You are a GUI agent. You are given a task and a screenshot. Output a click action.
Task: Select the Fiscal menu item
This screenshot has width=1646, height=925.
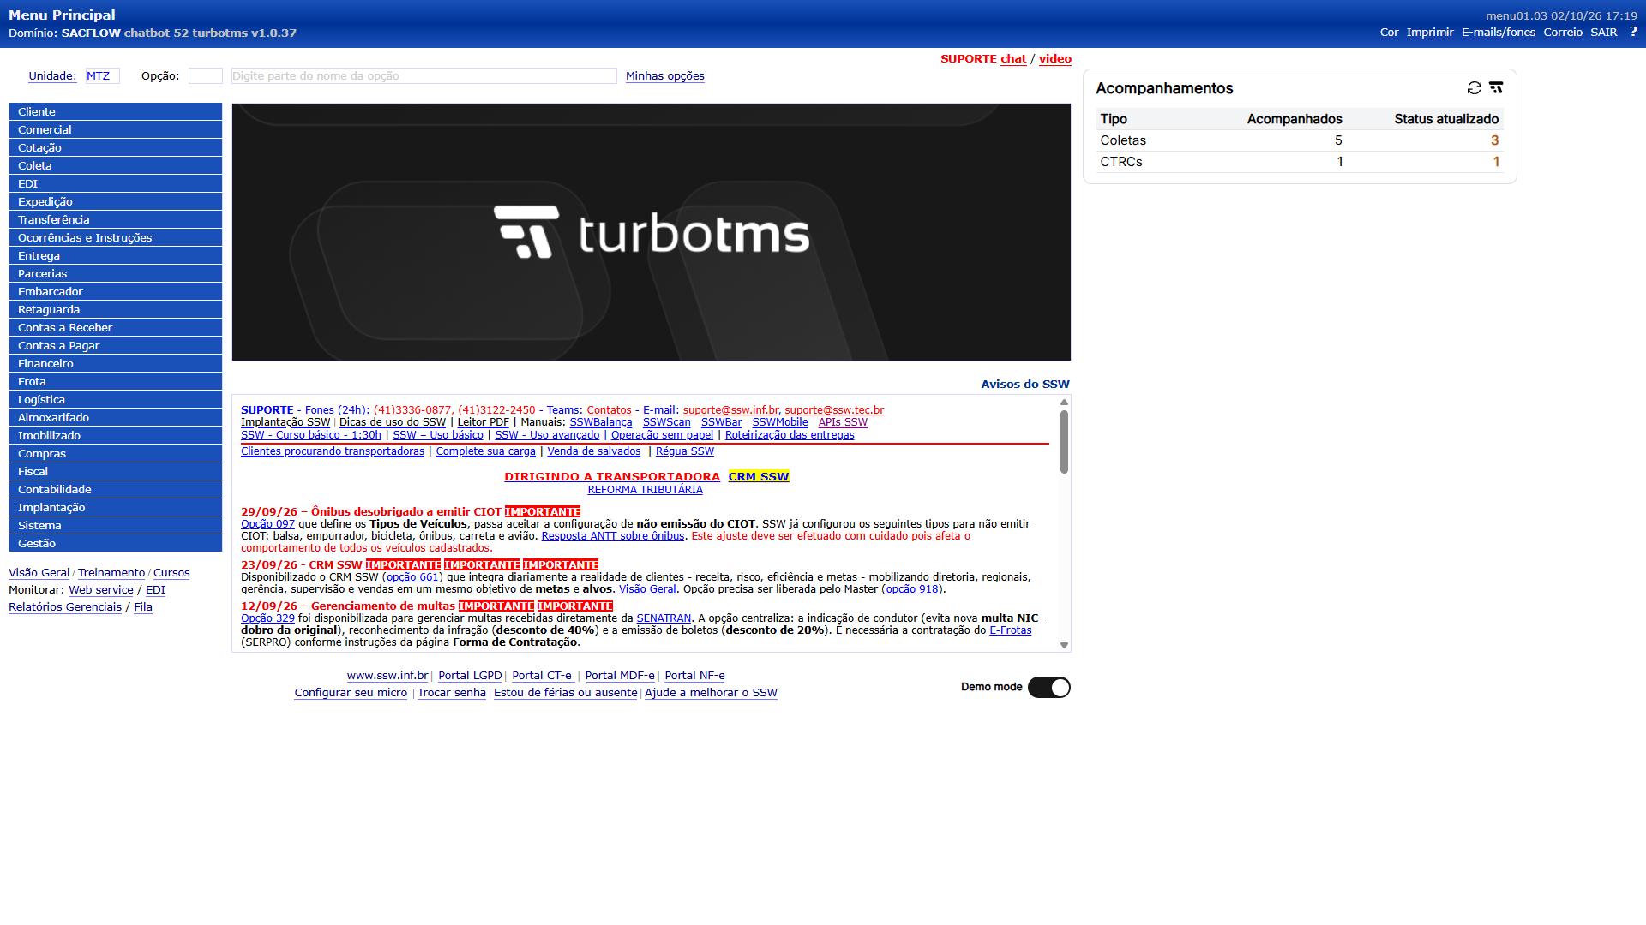pos(116,471)
